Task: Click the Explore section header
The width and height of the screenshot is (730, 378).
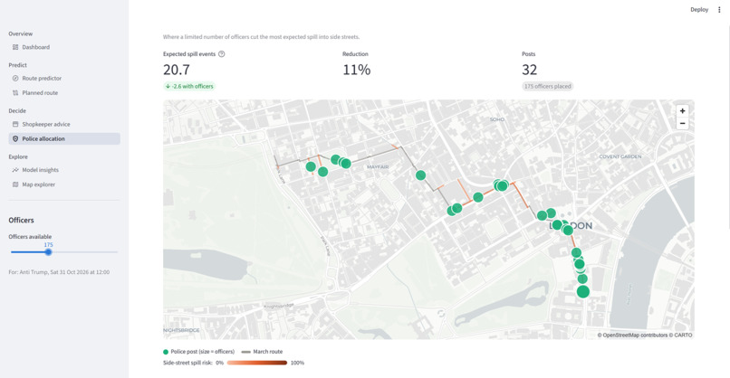Action: pos(18,156)
